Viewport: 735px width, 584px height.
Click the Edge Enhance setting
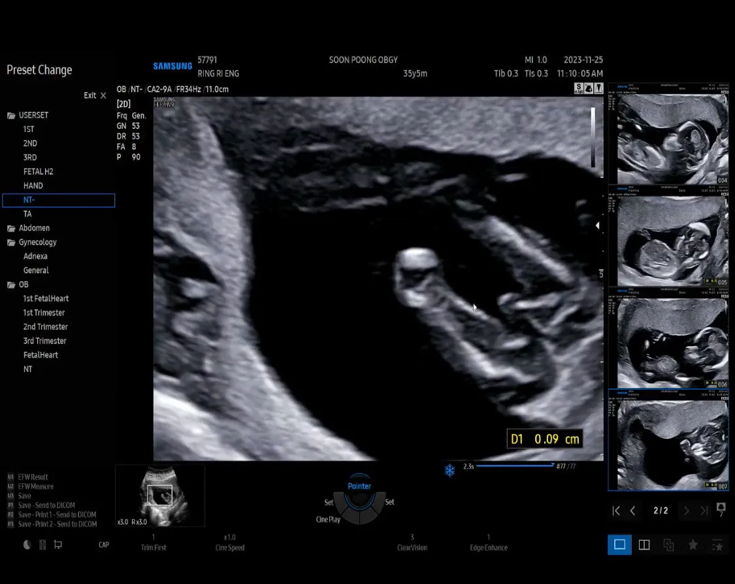pyautogui.click(x=489, y=543)
